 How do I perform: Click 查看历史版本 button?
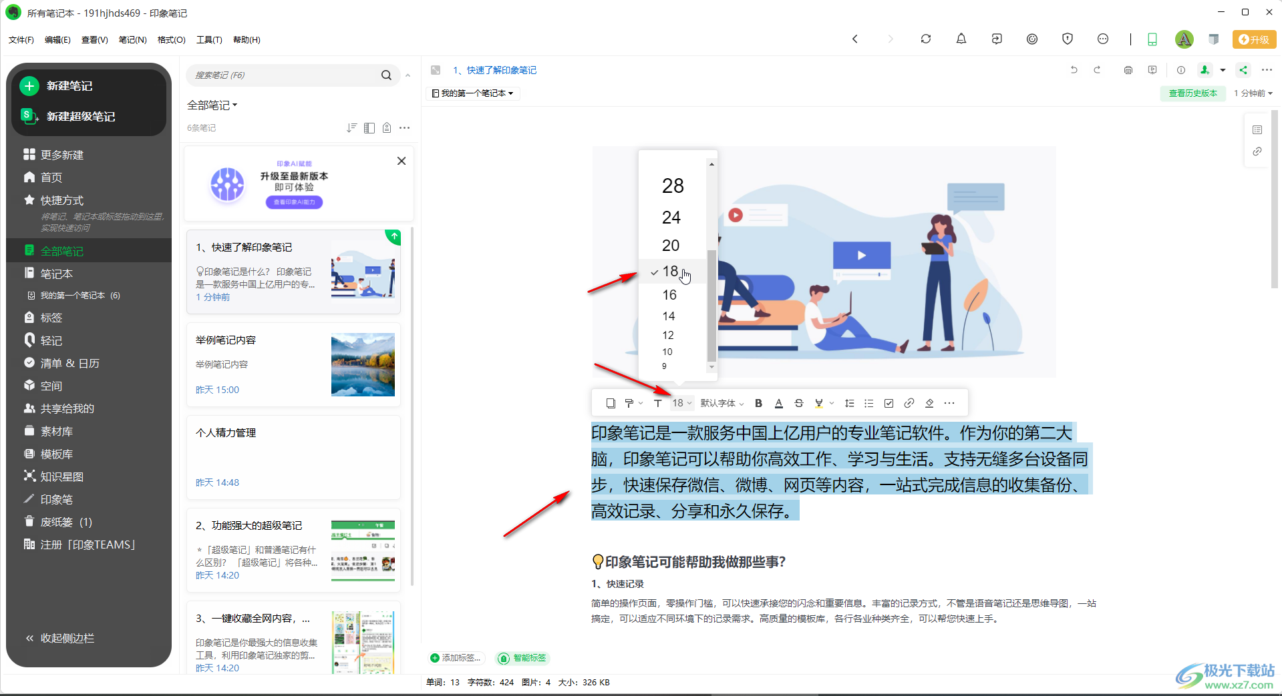coord(1192,93)
